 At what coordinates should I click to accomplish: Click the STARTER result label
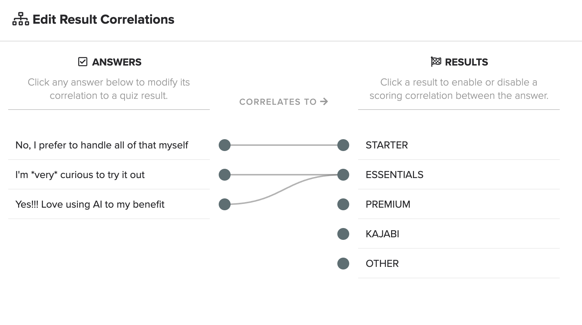387,145
